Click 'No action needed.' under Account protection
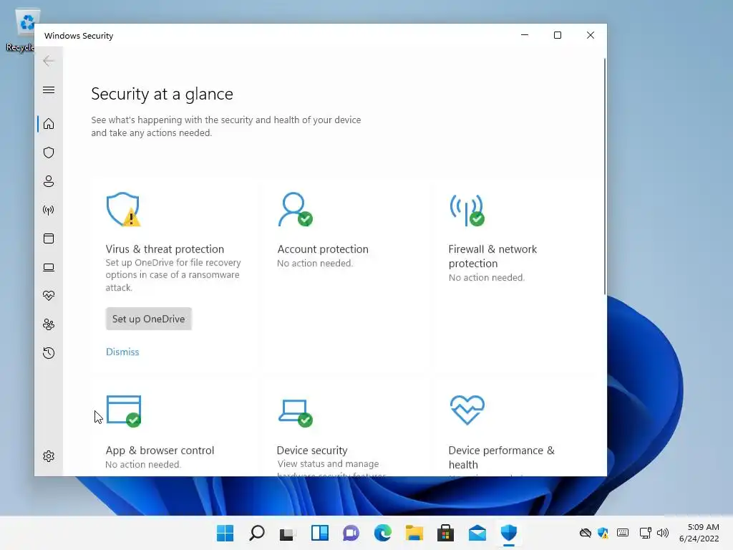Viewport: 733px width, 550px height. coord(315,264)
